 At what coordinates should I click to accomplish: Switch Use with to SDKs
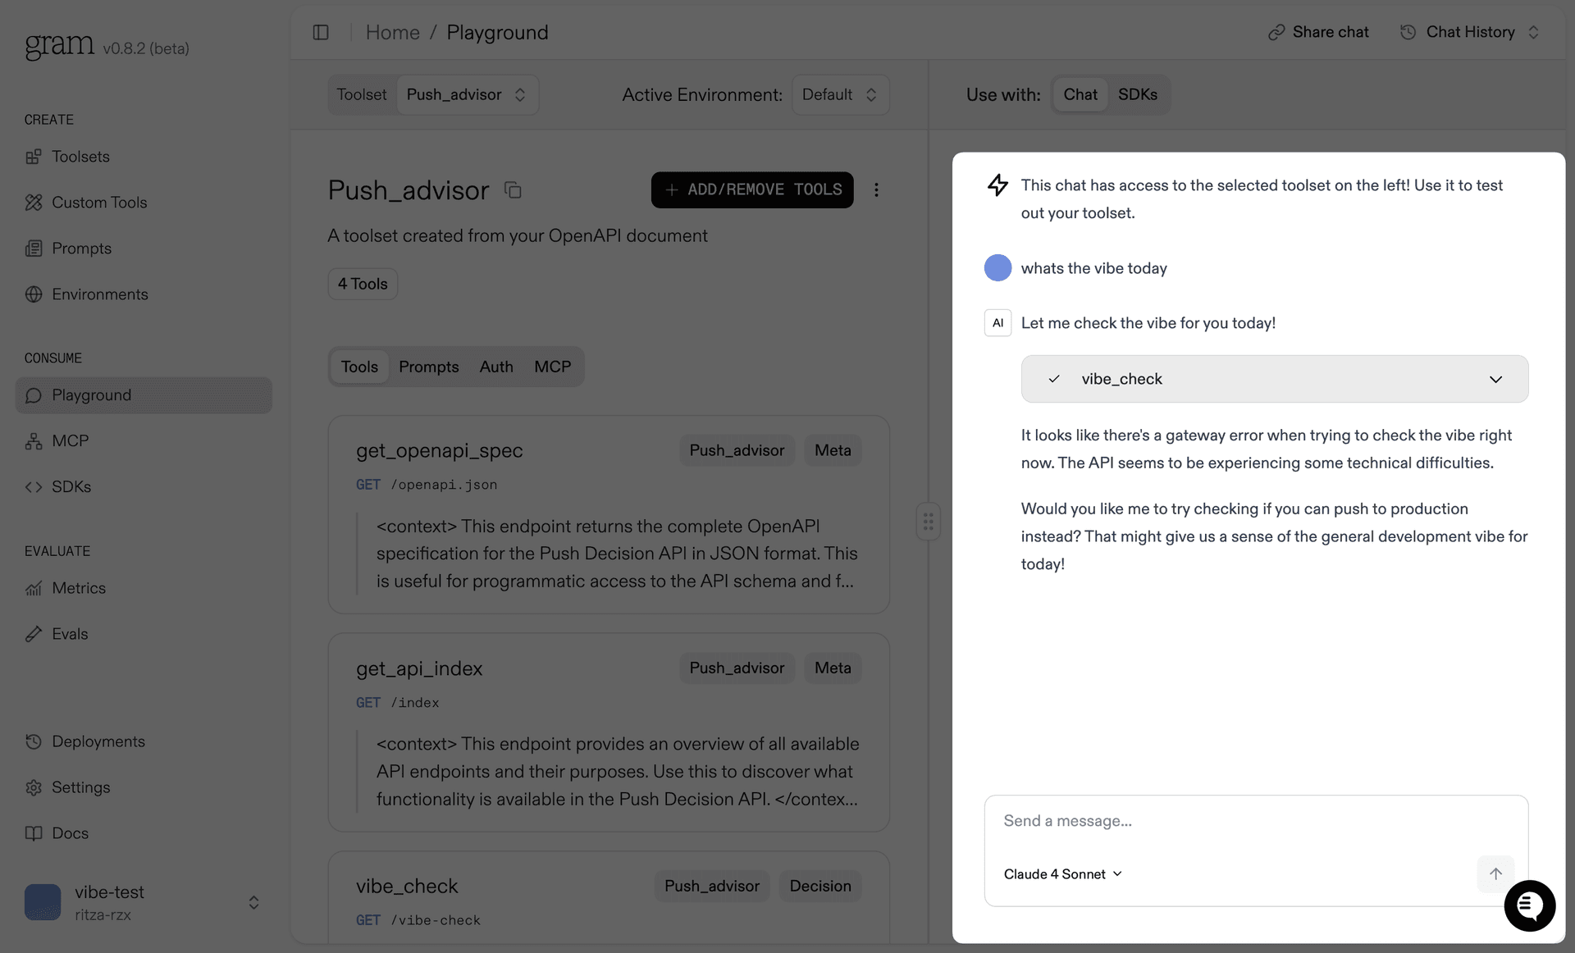click(1137, 94)
